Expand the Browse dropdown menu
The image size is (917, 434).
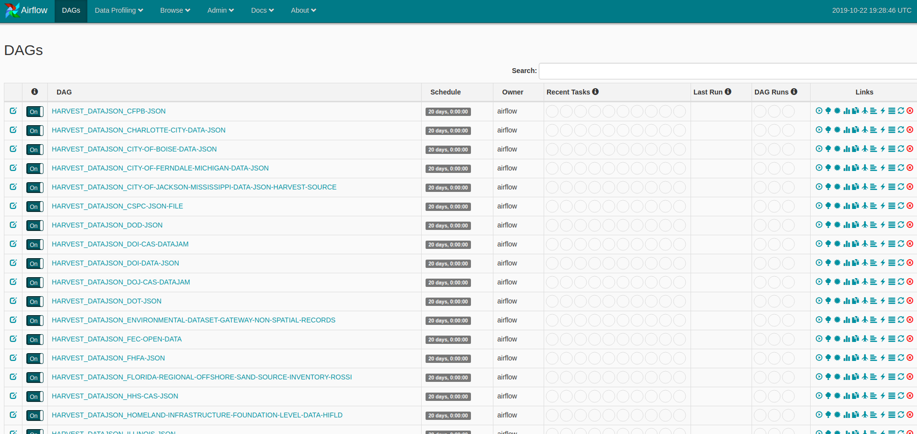click(175, 10)
